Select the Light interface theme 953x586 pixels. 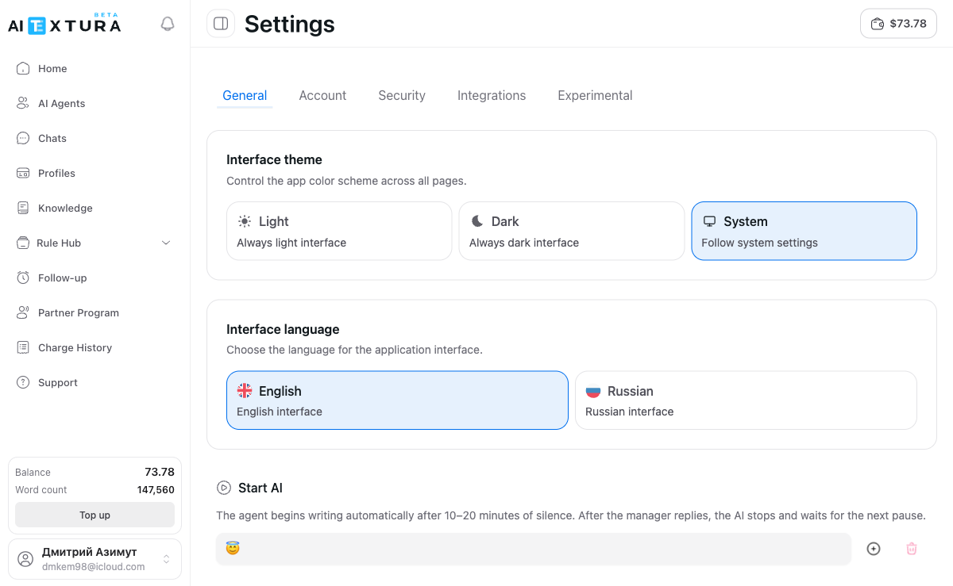(x=339, y=231)
